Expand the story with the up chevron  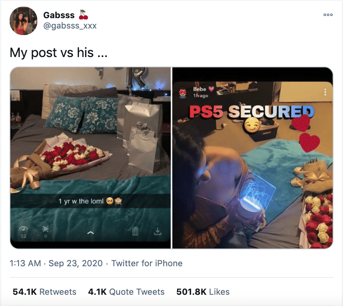click(90, 233)
